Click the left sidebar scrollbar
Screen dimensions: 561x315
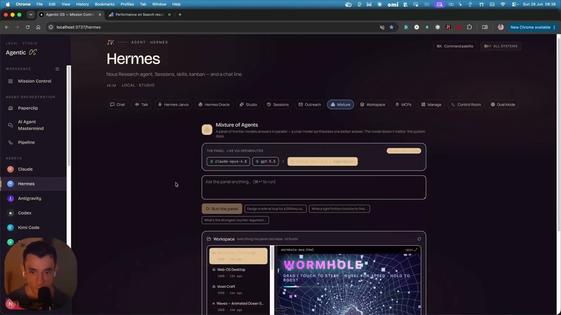point(68,115)
